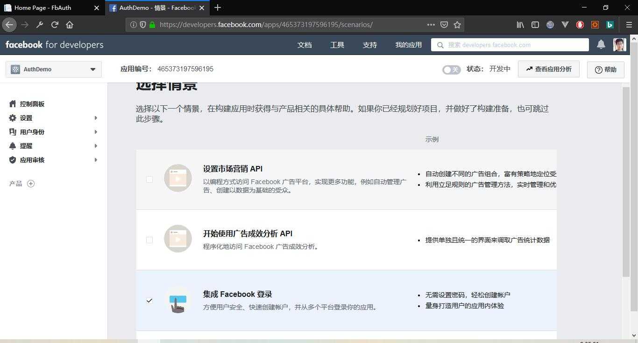
Task: Switch to Home Page - FbAuth tab
Action: (x=51, y=8)
